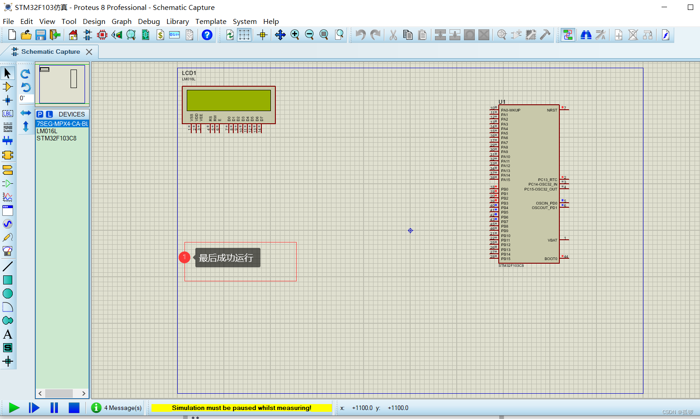Activate the 2D graphics Text tool

(x=7, y=334)
